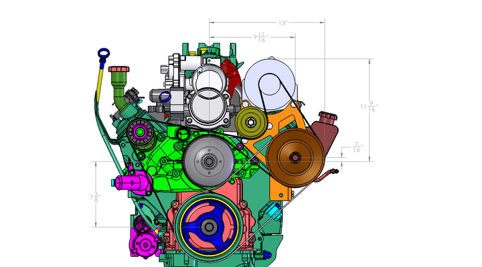Pick the brown power steering pulley

[x=295, y=158]
